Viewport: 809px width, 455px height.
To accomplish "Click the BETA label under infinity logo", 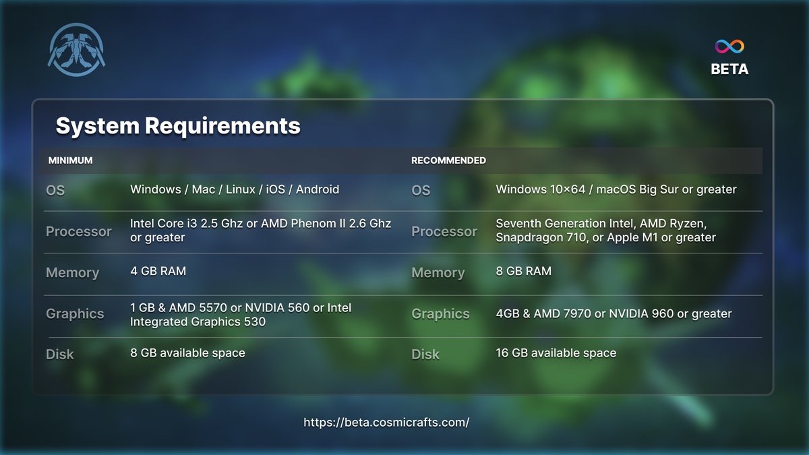I will coord(729,69).
